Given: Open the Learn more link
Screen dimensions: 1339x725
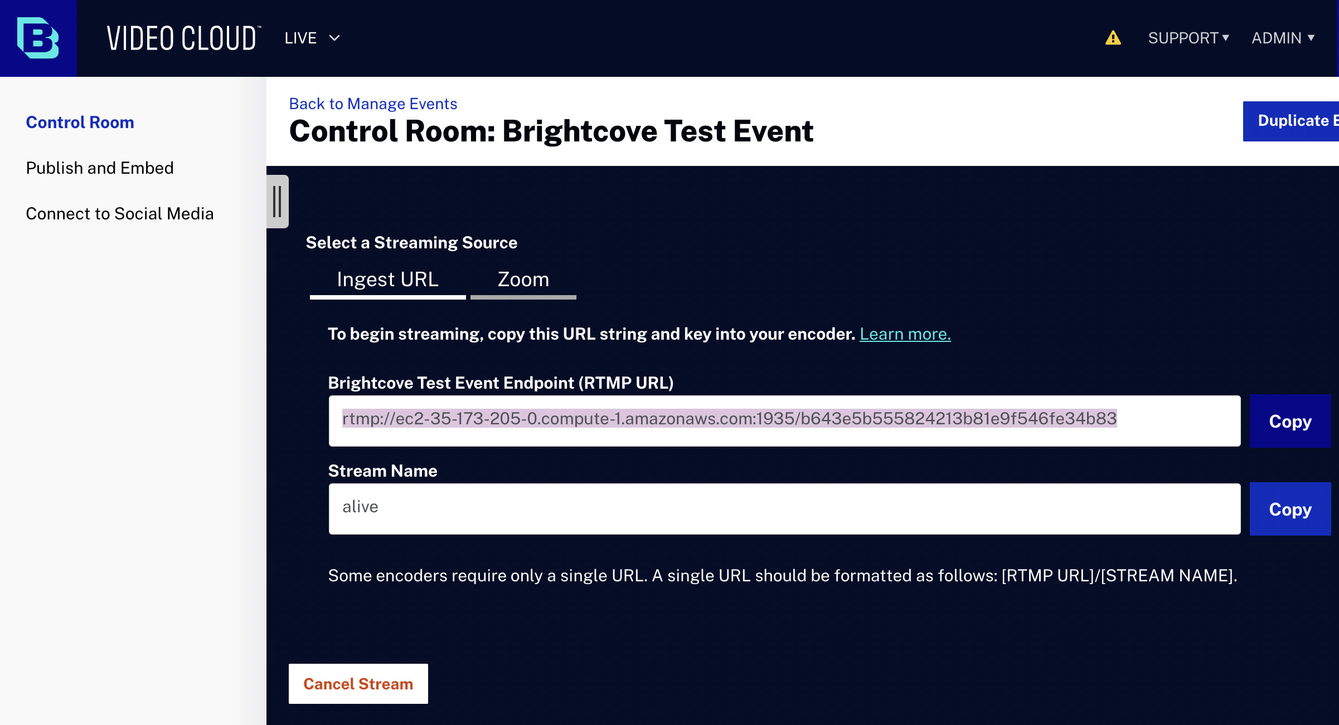Looking at the screenshot, I should (905, 334).
